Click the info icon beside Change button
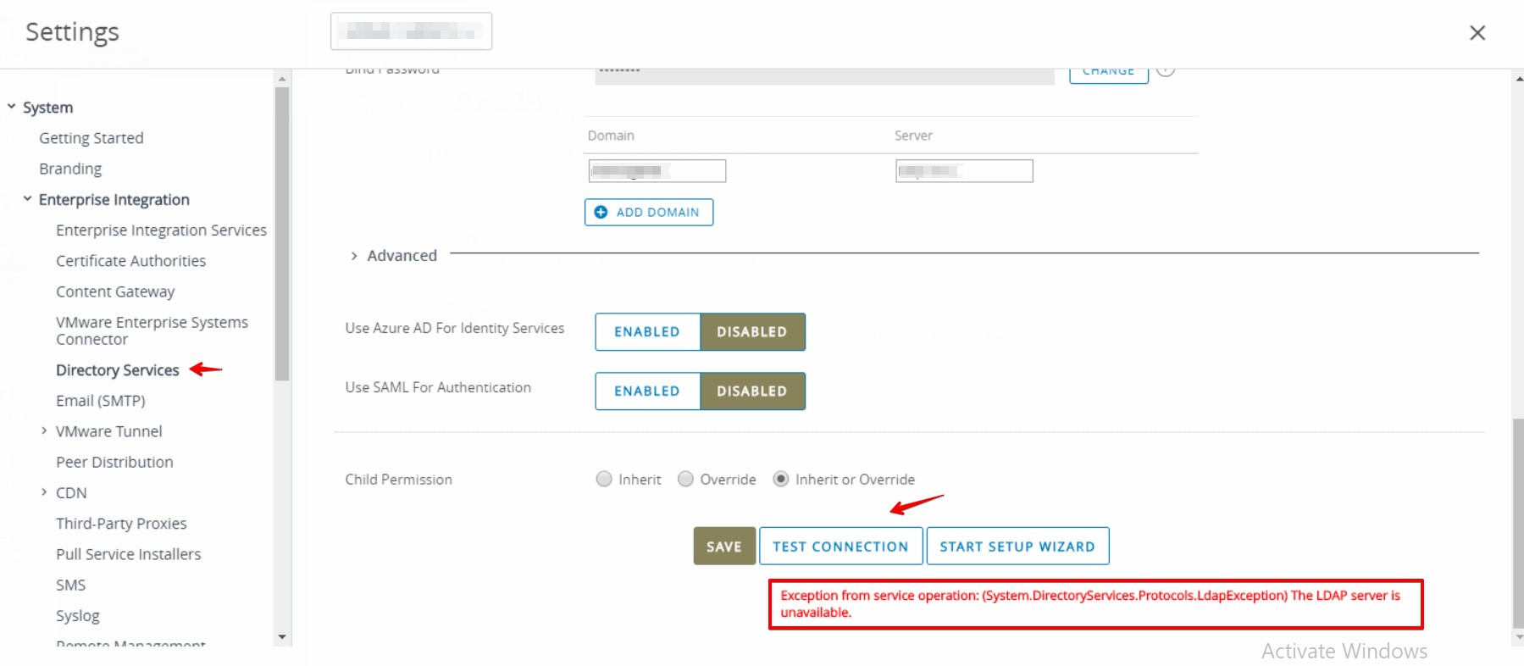 click(x=1166, y=71)
